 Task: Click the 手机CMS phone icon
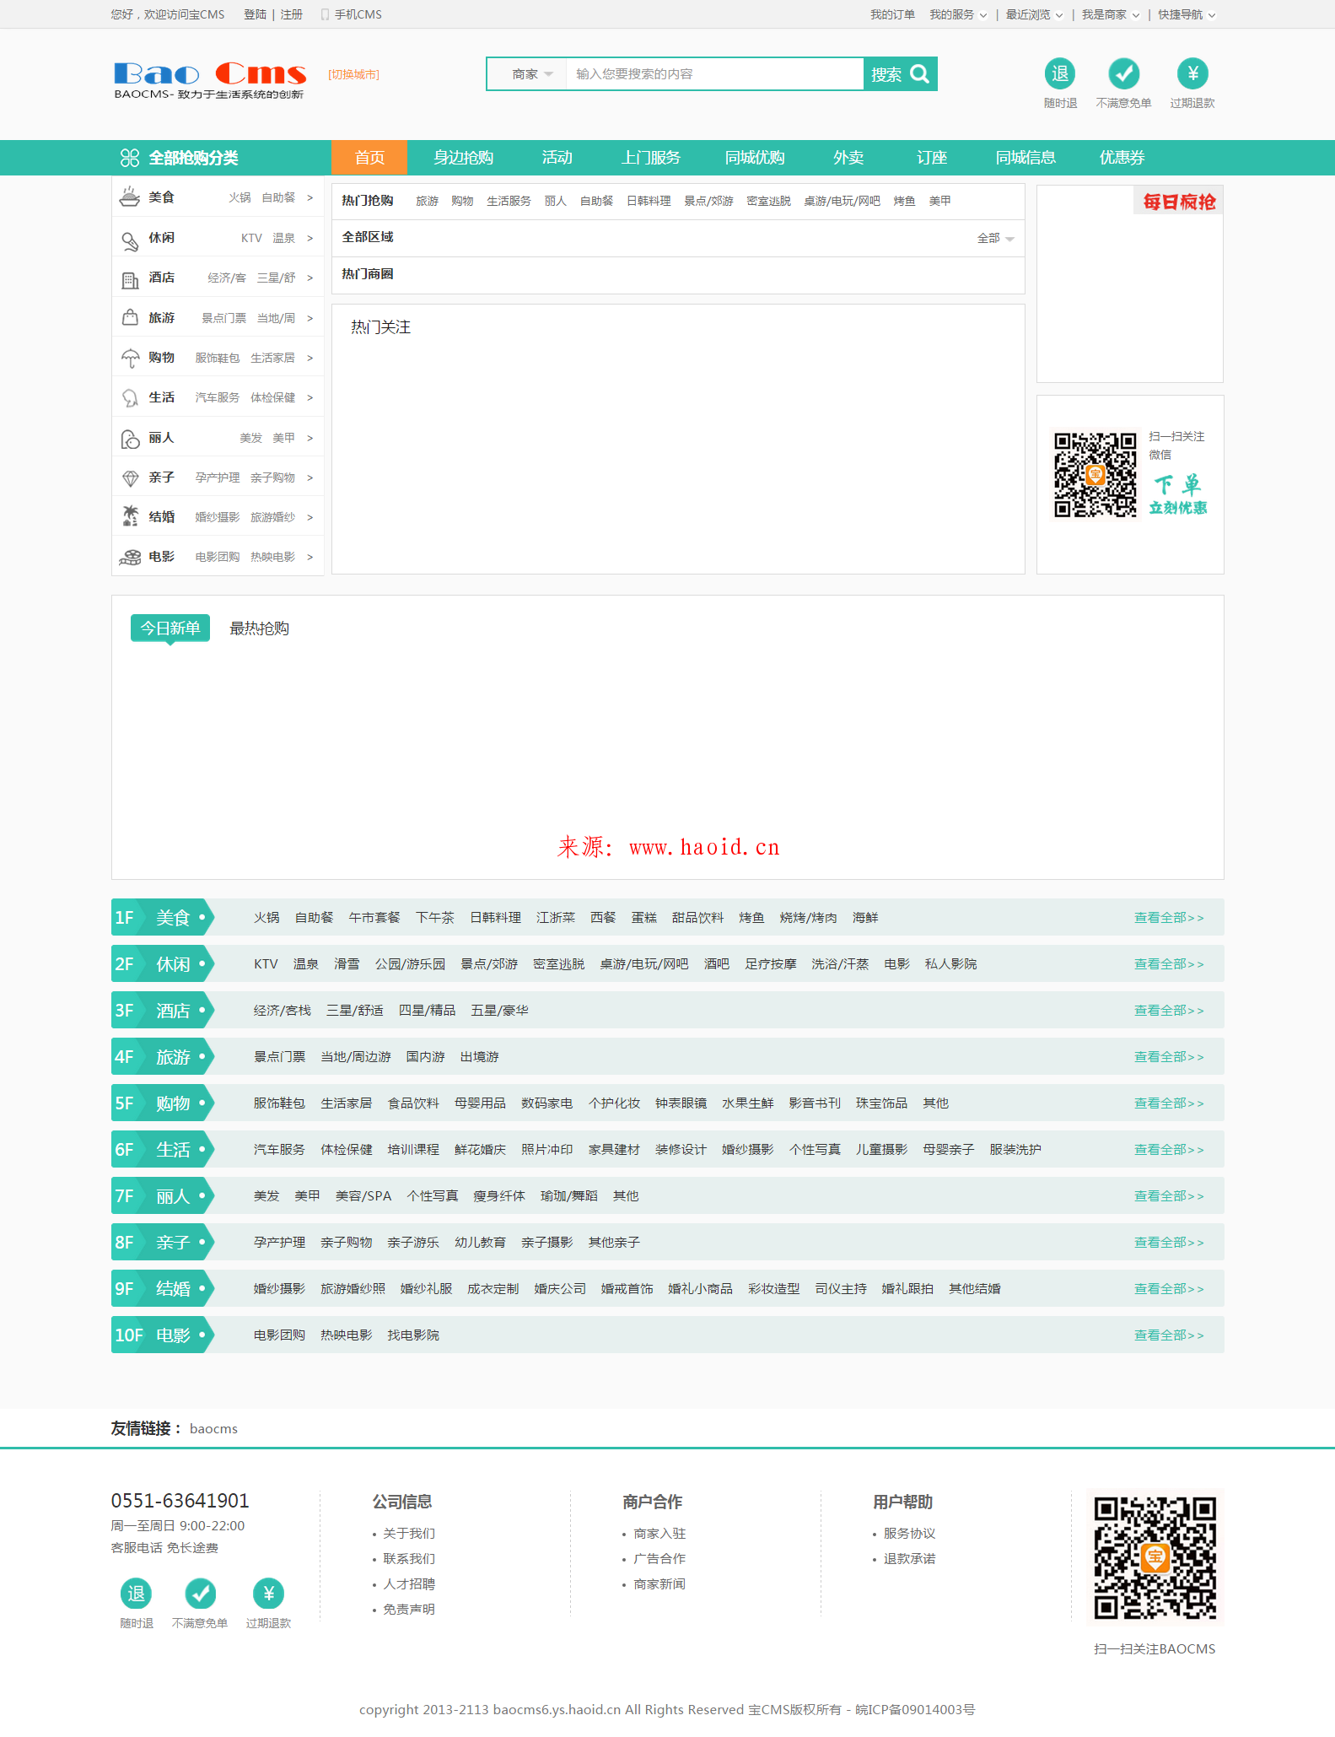click(325, 14)
